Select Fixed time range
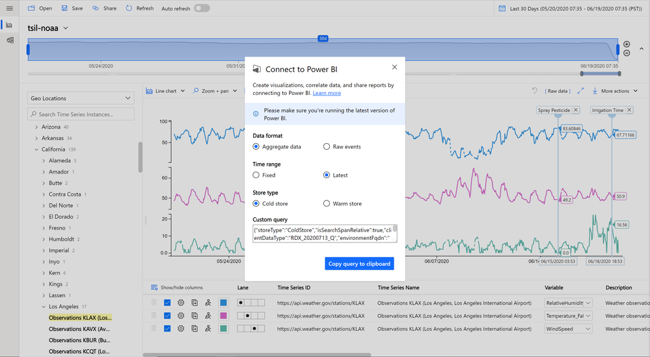The width and height of the screenshot is (650, 357). point(264,175)
